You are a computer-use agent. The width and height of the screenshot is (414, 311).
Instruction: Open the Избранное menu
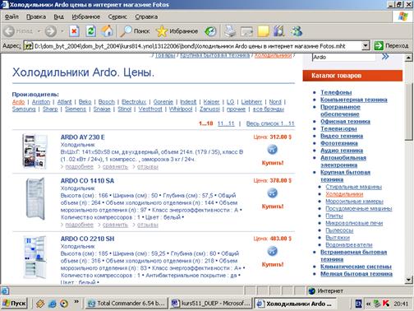[86, 16]
